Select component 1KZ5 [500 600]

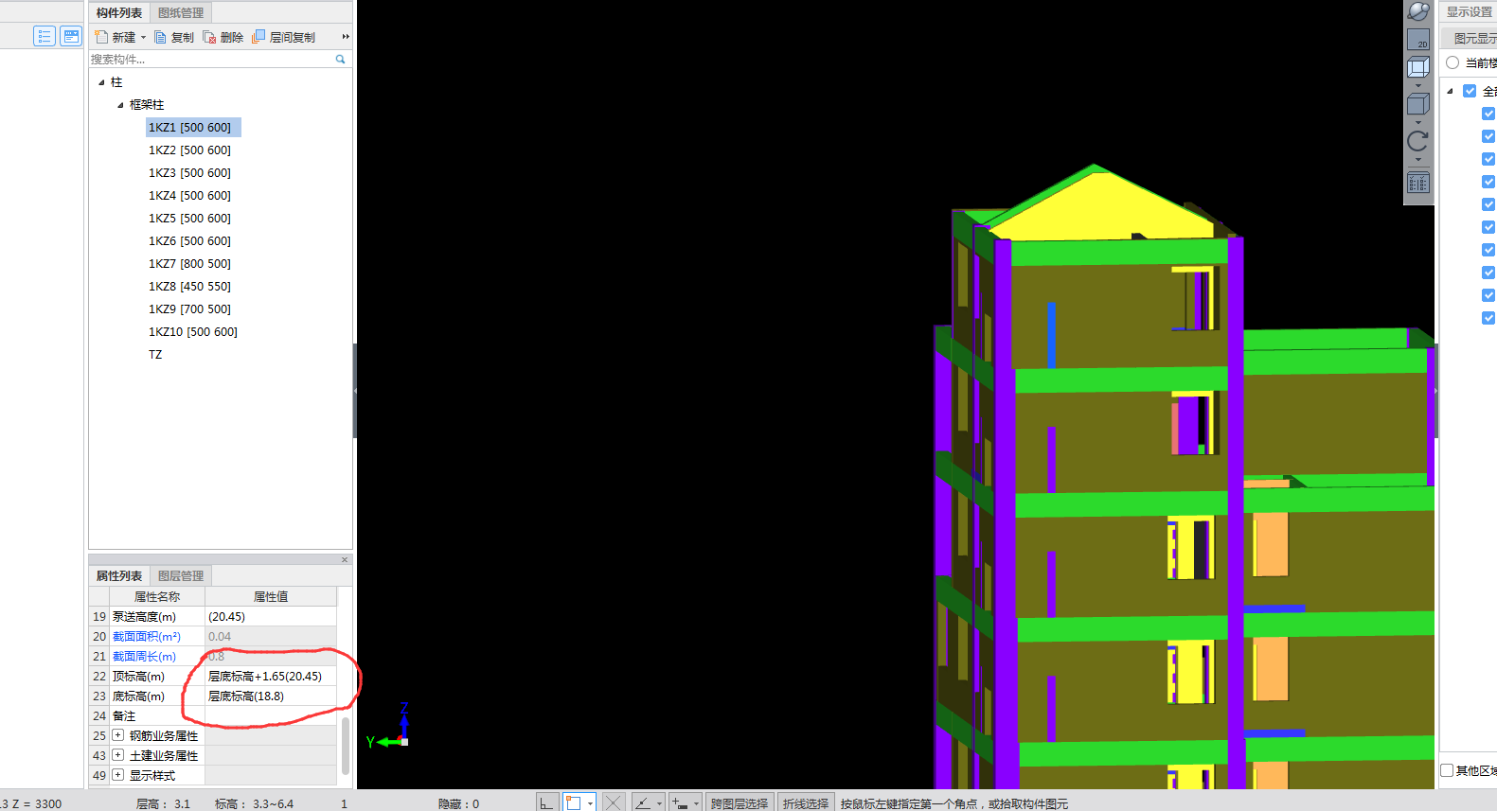189,218
